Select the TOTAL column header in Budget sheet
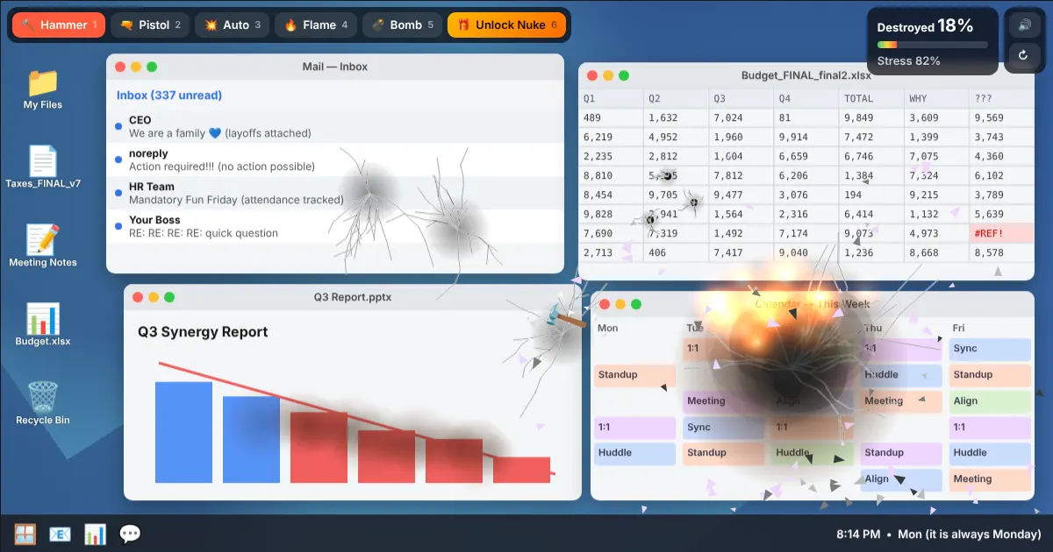The width and height of the screenshot is (1053, 552). pyautogui.click(x=871, y=98)
